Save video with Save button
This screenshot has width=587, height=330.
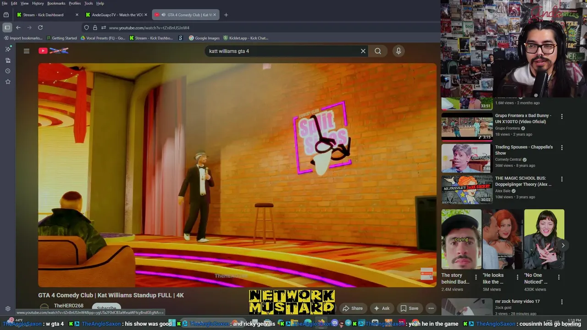point(409,308)
